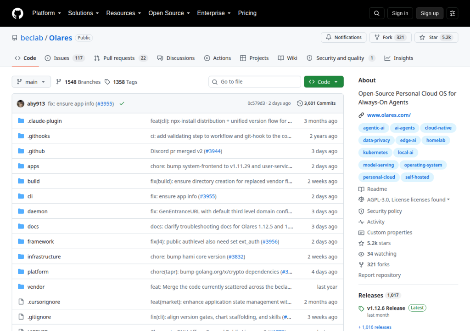
Task: View the 1548 Branches link
Action: tap(78, 82)
